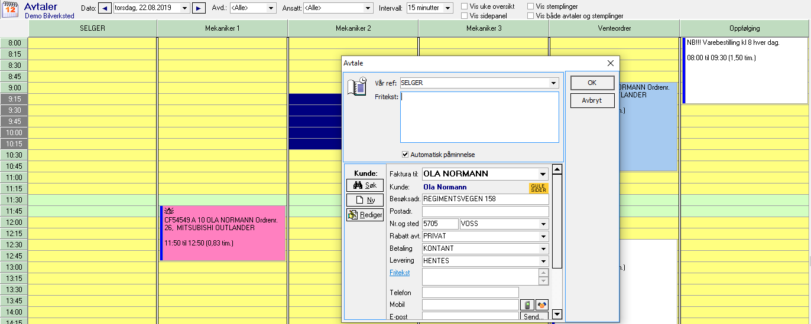Confirm the appointment with OK
Viewport: 811px width, 324px height.
pos(592,83)
